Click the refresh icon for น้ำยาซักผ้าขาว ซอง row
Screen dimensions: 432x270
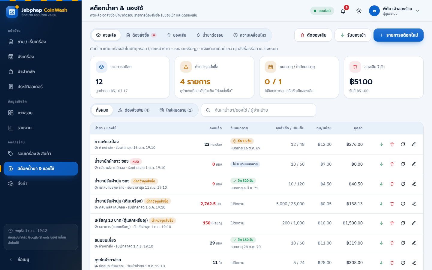tap(403, 164)
